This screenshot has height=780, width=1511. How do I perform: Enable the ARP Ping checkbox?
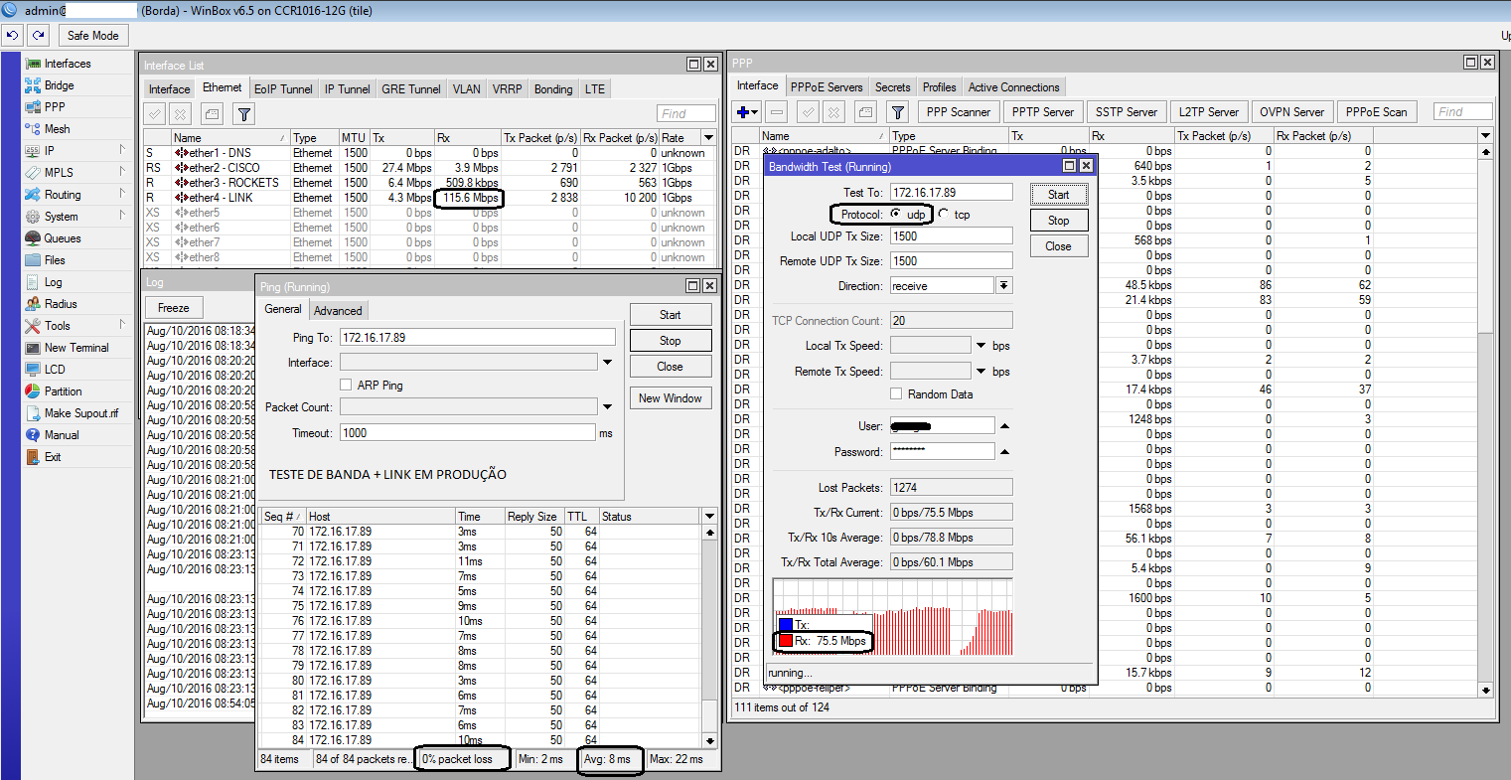[347, 385]
